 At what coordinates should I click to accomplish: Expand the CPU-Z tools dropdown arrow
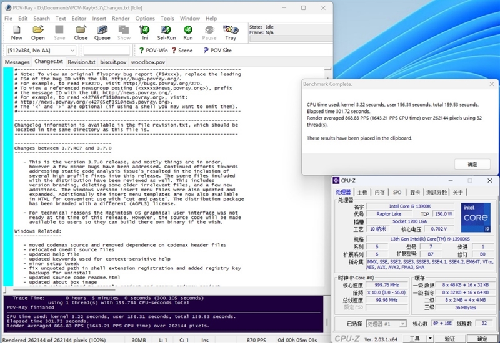tap(430, 339)
